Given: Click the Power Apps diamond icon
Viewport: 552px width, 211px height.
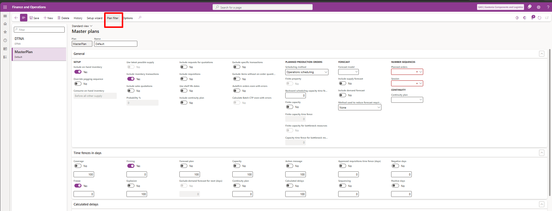Looking at the screenshot, I should [x=517, y=18].
